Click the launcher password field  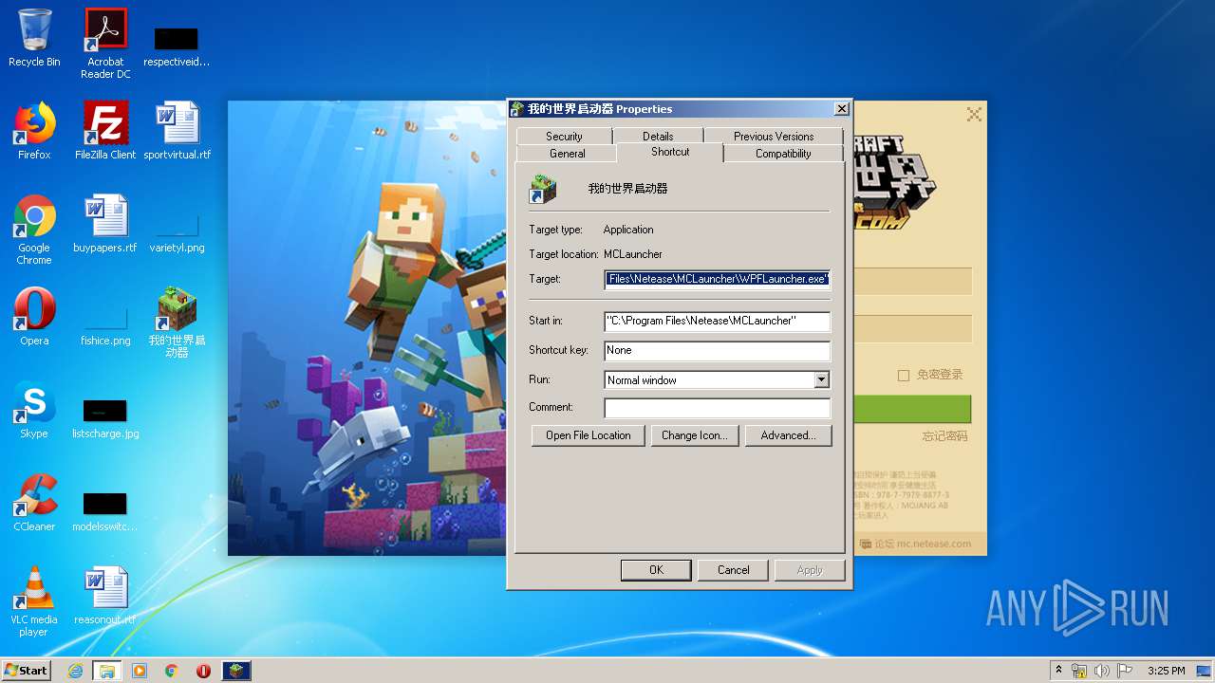pos(912,329)
